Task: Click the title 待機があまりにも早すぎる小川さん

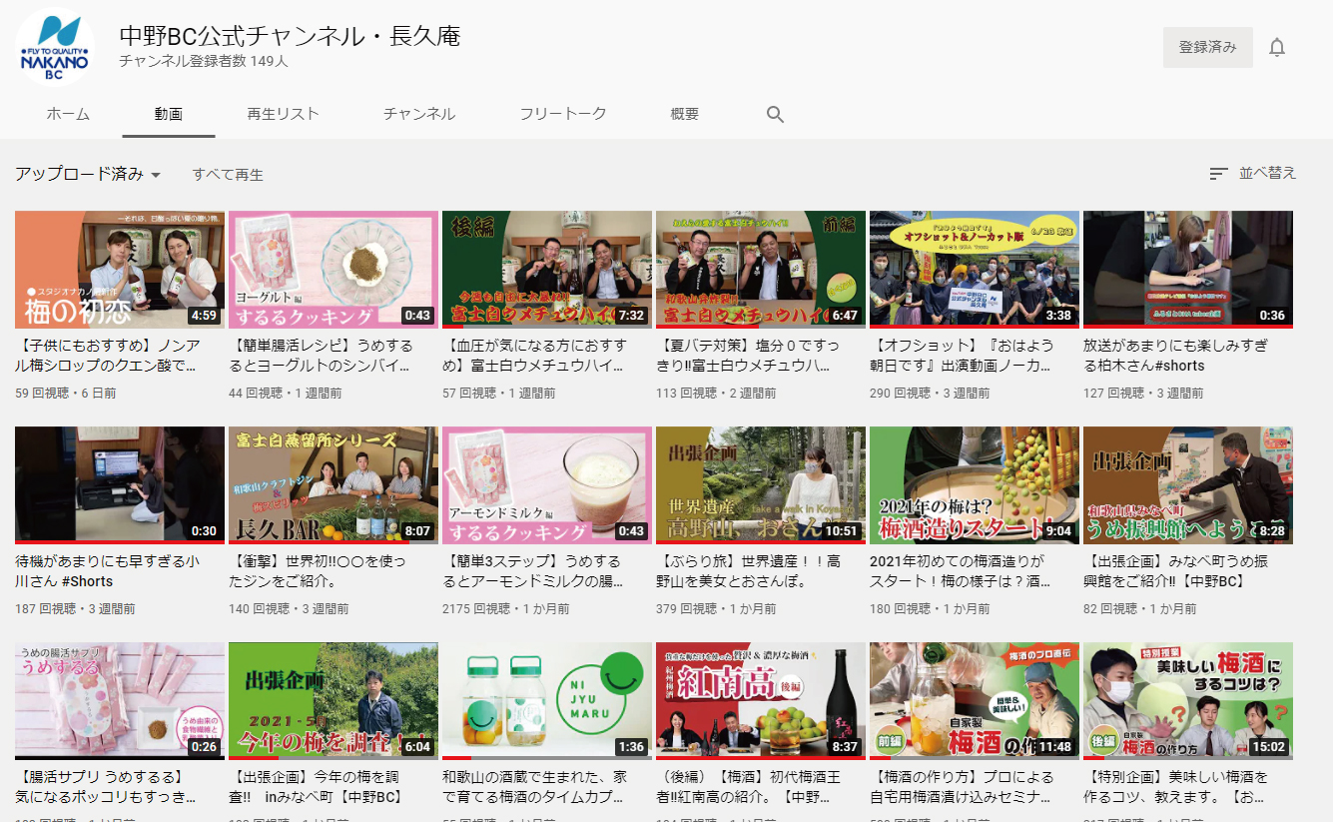Action: point(108,571)
